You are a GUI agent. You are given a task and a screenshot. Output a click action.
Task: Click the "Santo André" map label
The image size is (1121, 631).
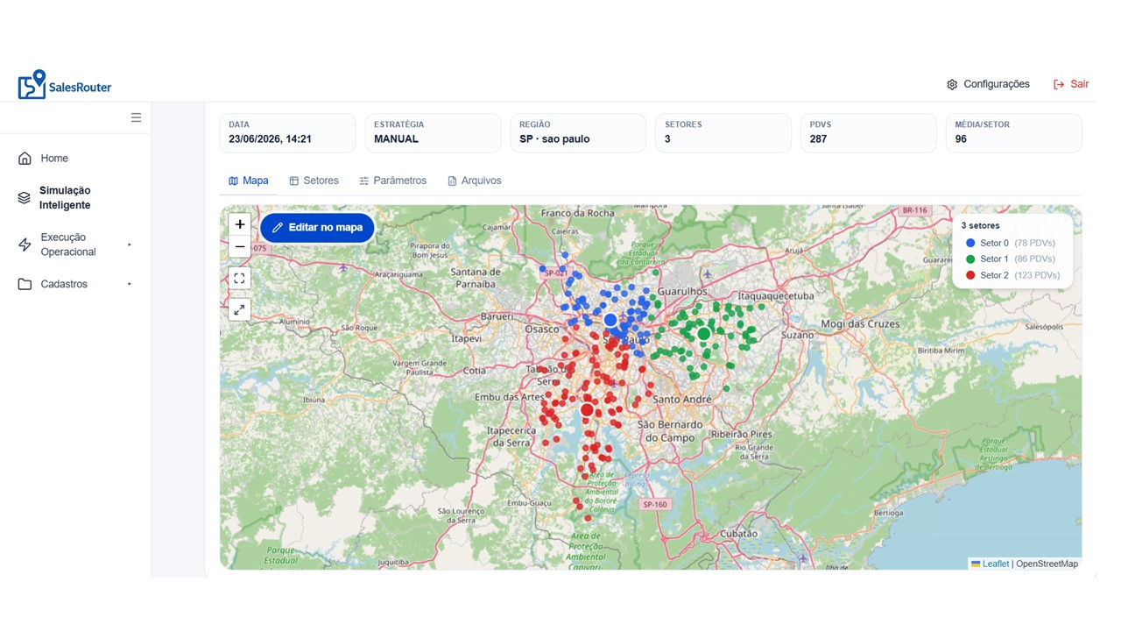(682, 400)
